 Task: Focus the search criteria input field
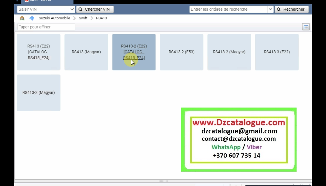pos(228,9)
